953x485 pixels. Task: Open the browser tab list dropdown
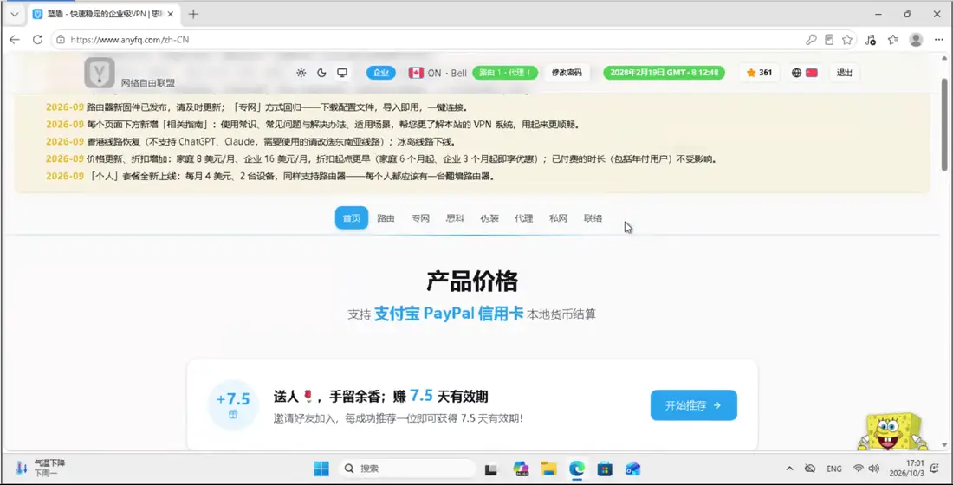pyautogui.click(x=14, y=14)
